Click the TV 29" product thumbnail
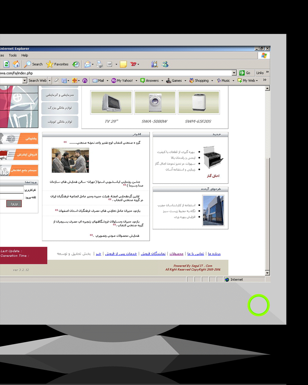The width and height of the screenshot is (308, 385). (111, 103)
